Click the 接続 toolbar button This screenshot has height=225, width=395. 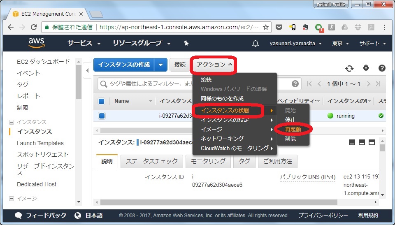[180, 65]
